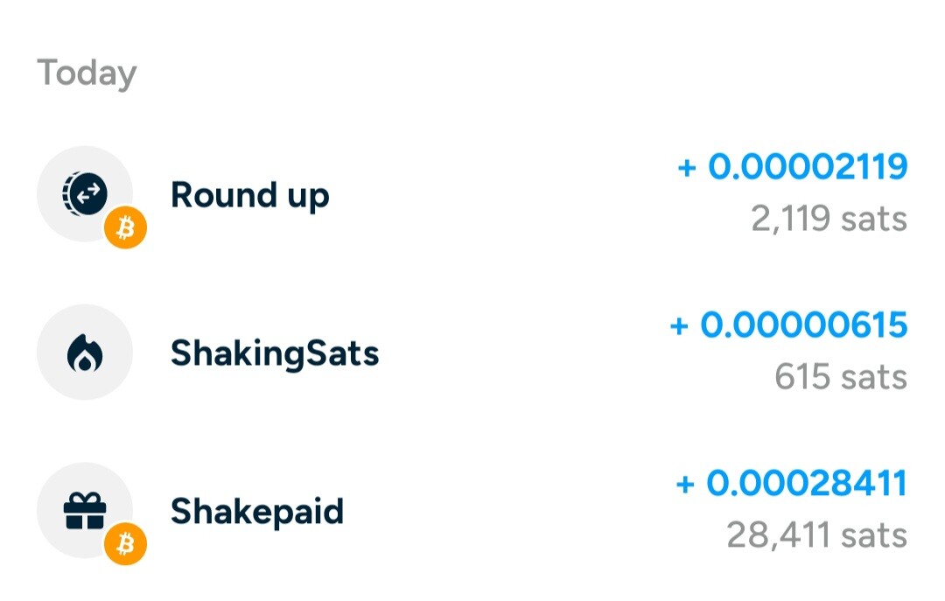Tap the Today section header
This screenshot has height=601, width=945.
87,73
